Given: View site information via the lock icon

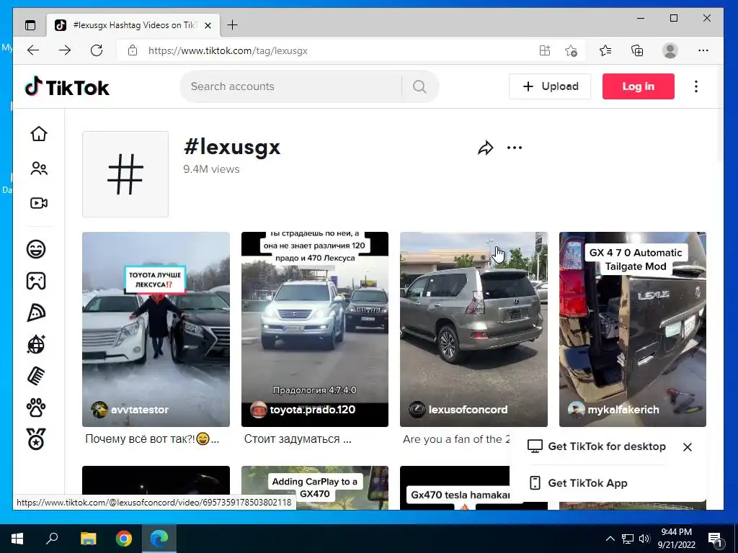Looking at the screenshot, I should click(x=133, y=50).
